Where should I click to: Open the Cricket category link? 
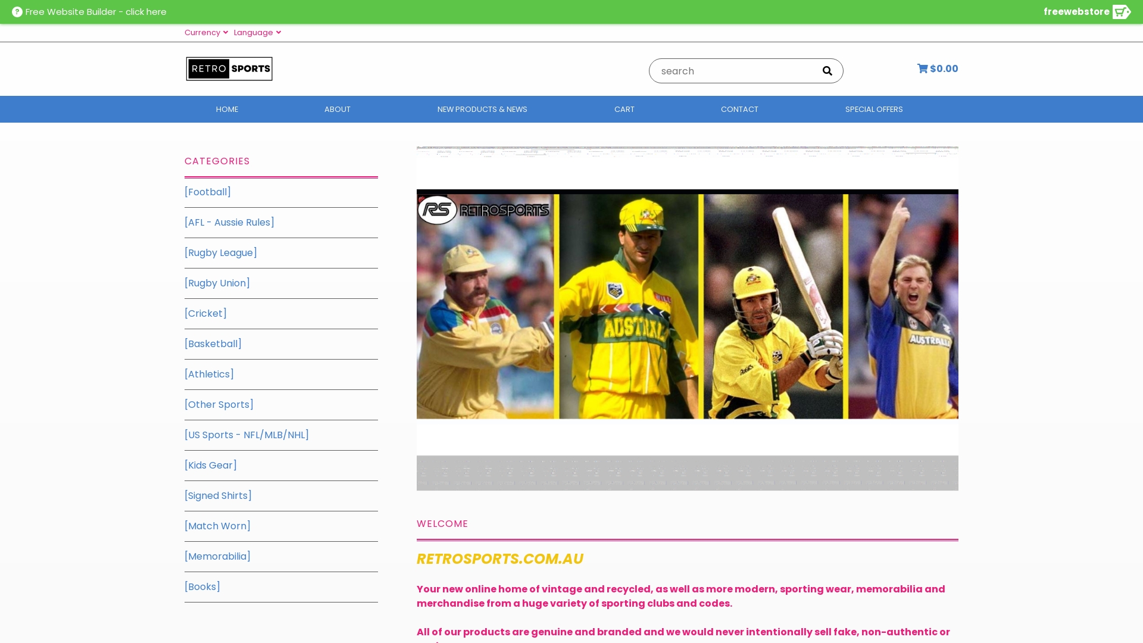(x=205, y=314)
